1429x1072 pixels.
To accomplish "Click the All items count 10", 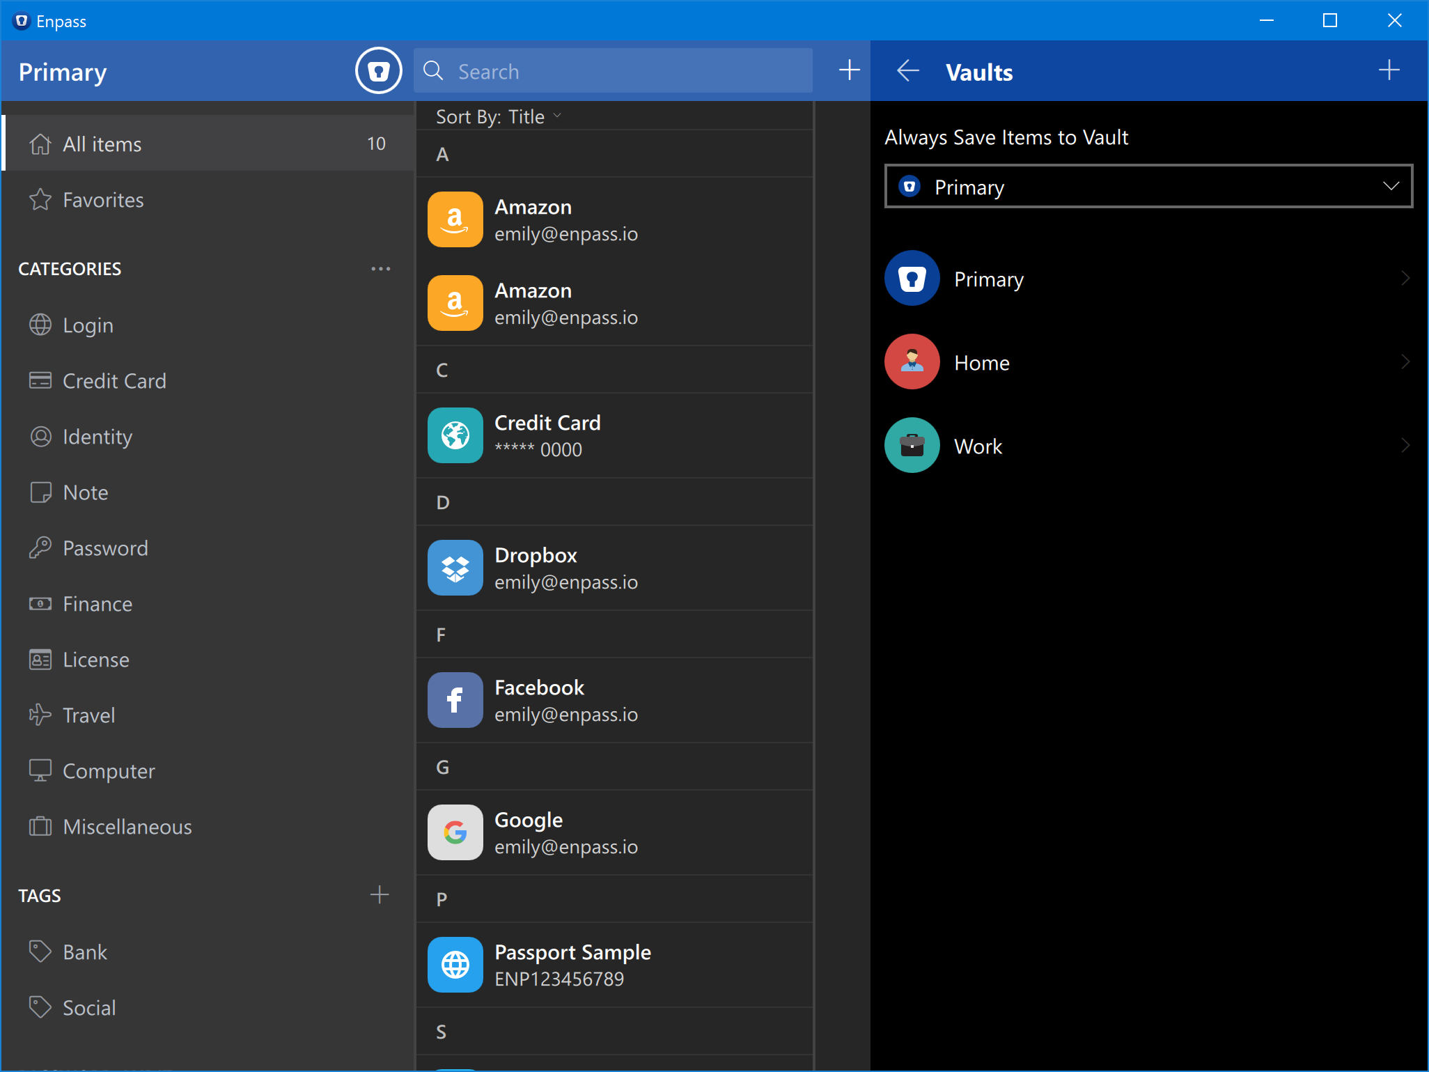I will 376,143.
